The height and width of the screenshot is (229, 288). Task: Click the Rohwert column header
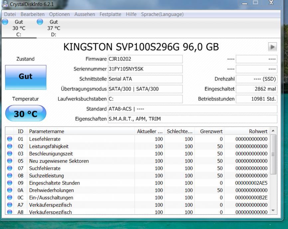[247, 131]
